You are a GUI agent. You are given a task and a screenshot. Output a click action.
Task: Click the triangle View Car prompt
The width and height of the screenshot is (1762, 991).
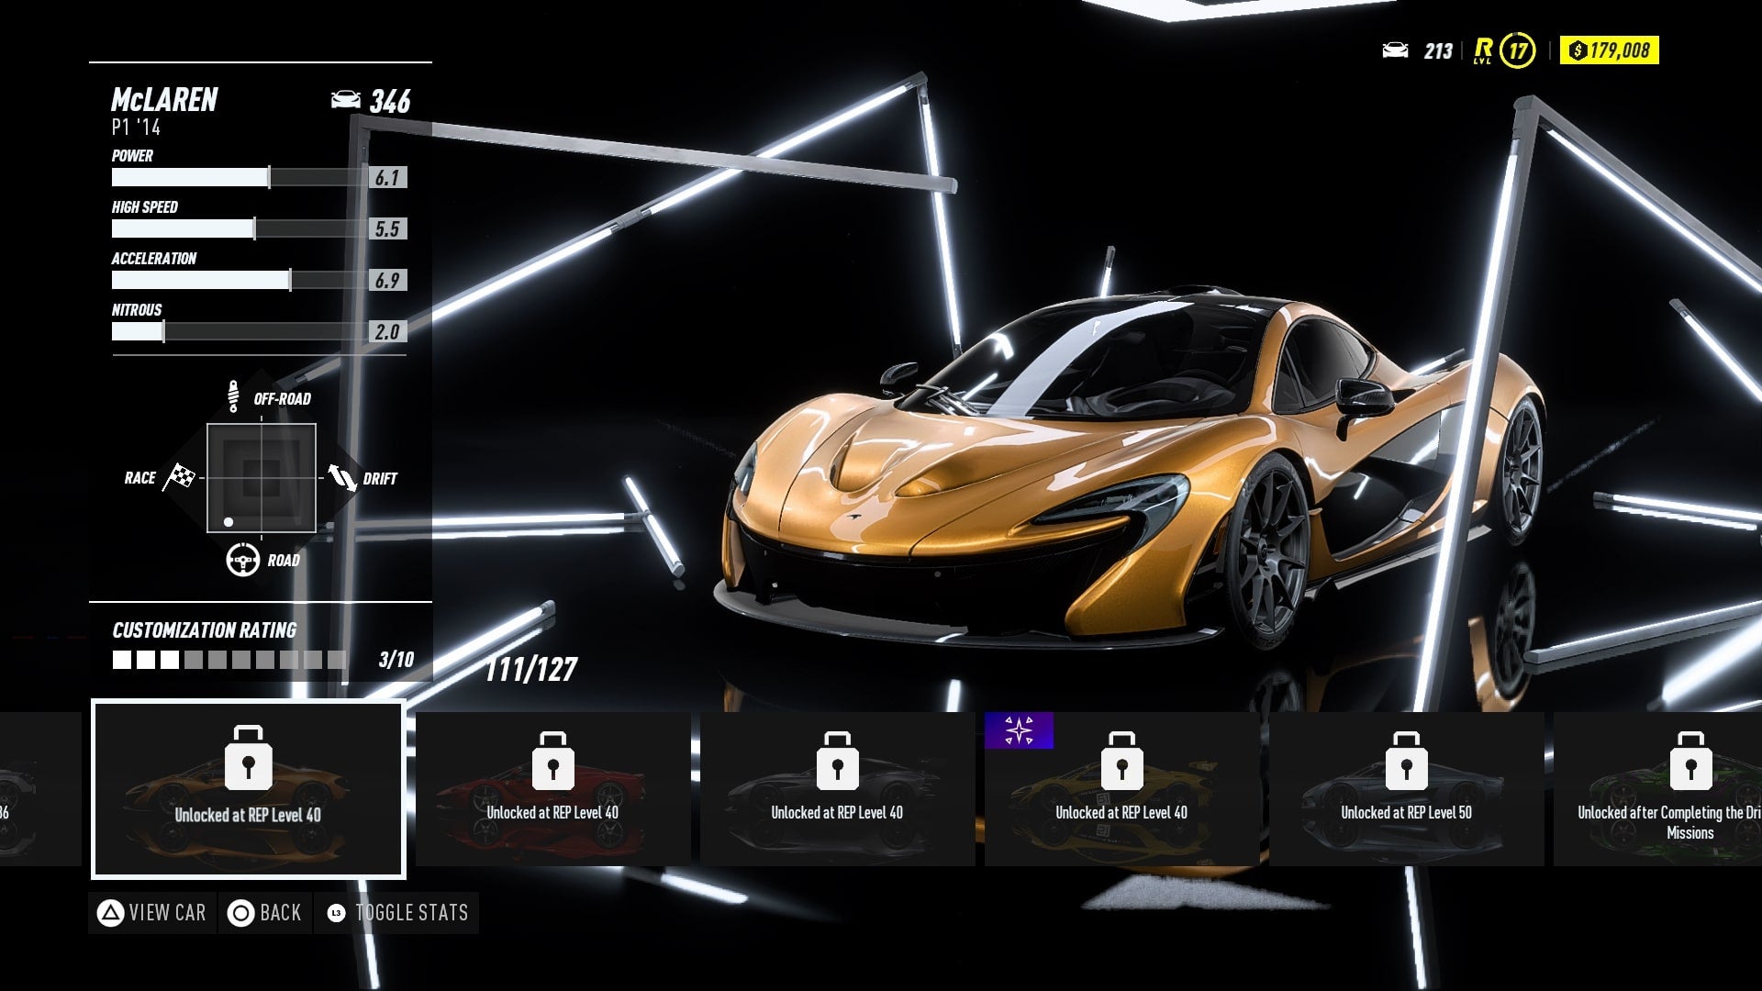pos(152,913)
